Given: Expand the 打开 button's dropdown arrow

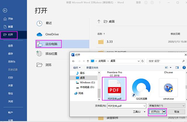Looking at the screenshot, I should (x=164, y=112).
